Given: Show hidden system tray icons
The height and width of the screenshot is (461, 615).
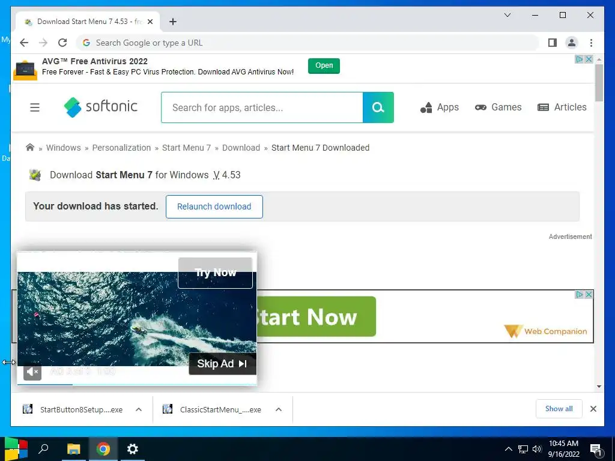Looking at the screenshot, I should (x=508, y=449).
